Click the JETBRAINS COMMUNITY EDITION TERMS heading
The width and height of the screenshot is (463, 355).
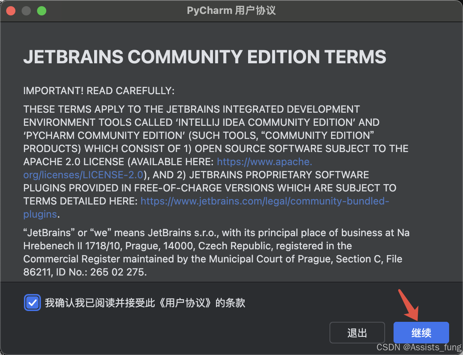point(205,57)
